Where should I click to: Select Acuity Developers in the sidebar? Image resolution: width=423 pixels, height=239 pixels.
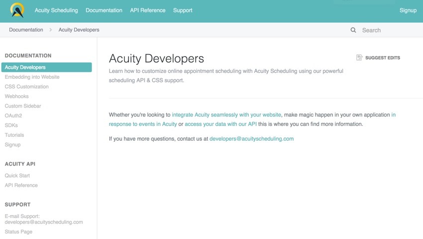click(x=46, y=67)
